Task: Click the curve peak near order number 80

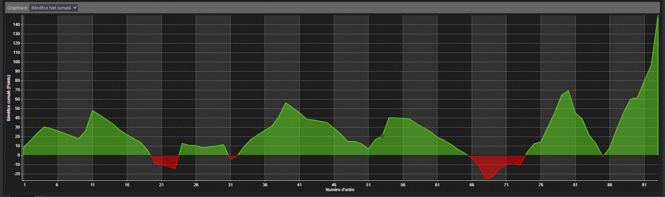Action: pyautogui.click(x=568, y=90)
